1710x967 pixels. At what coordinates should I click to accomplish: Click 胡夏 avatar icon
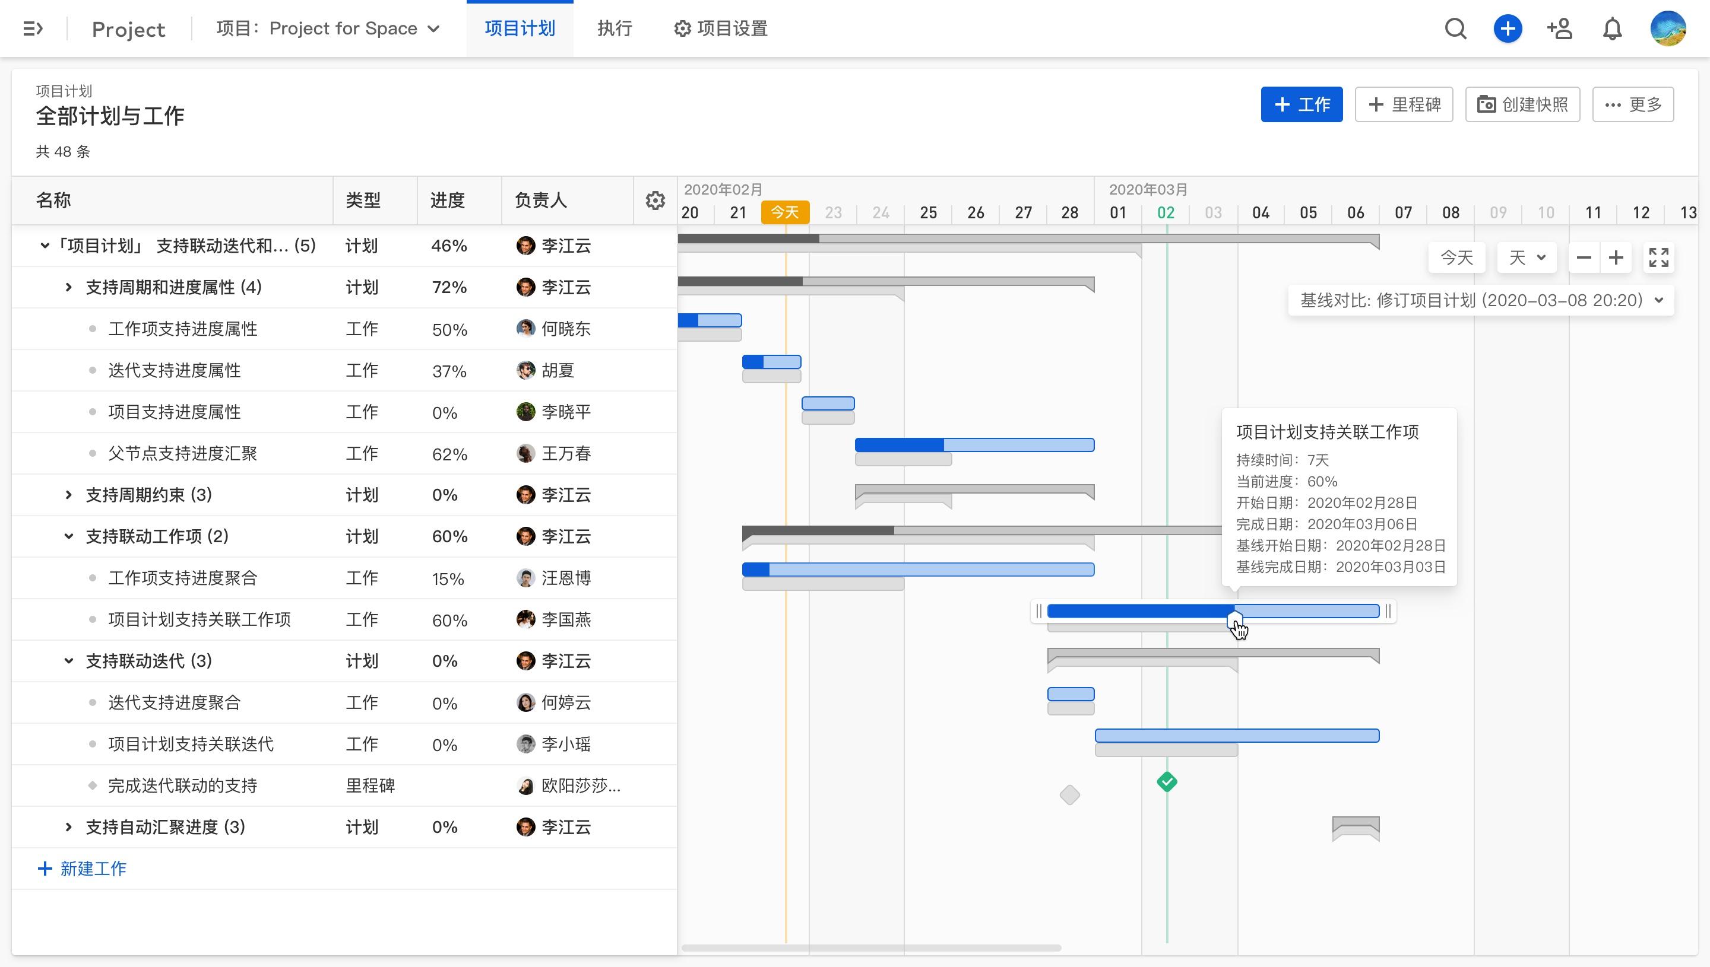pyautogui.click(x=525, y=371)
